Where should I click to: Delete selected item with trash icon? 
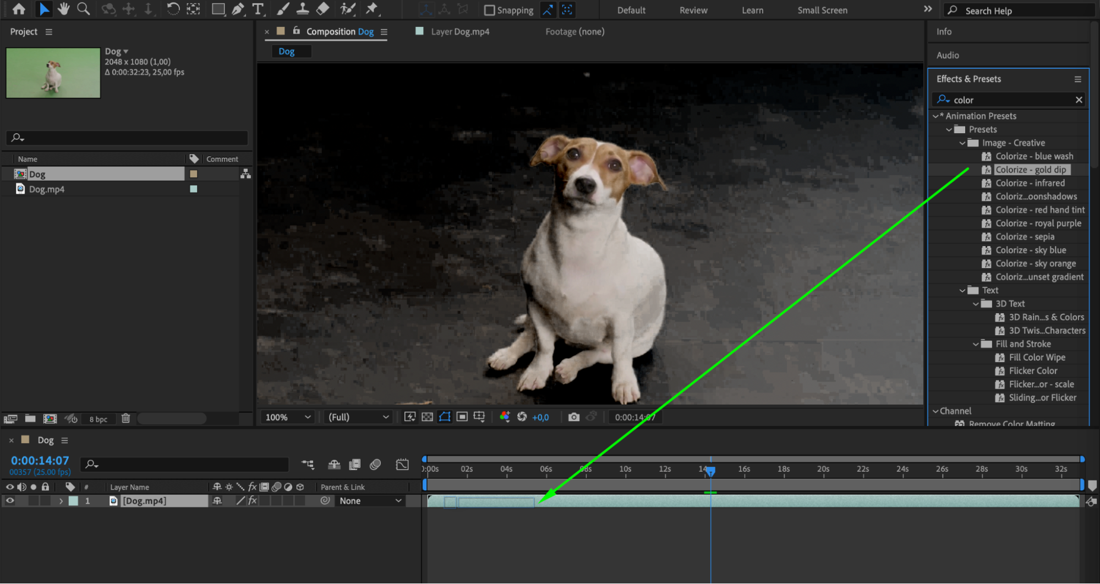125,418
